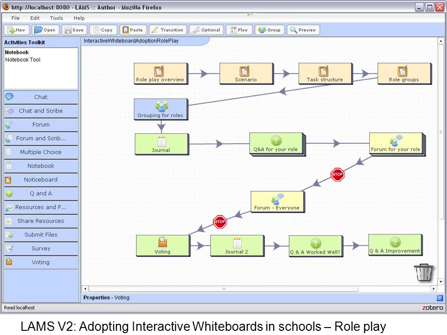Click the trash bin on canvas
Viewport: 447px width, 335px height.
point(424,272)
